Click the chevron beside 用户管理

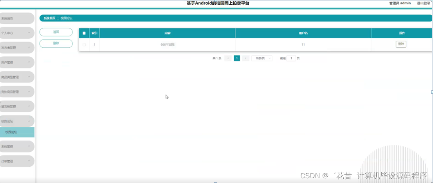(29, 63)
